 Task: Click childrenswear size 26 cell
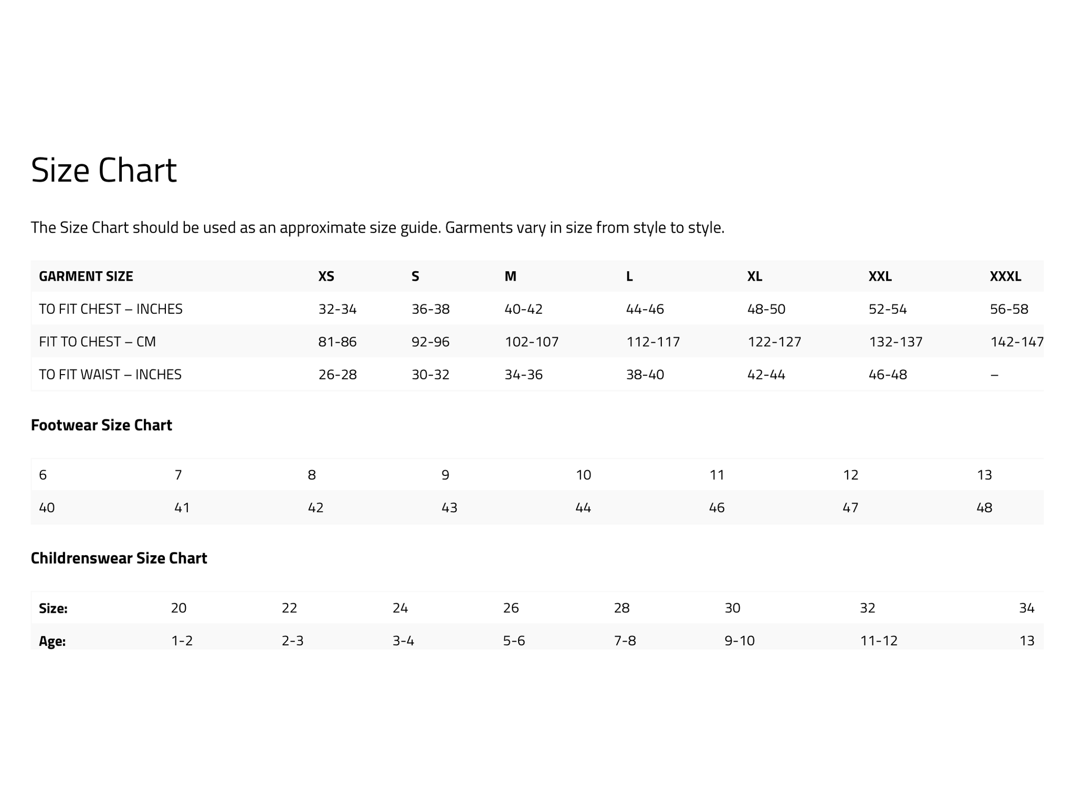pos(511,608)
